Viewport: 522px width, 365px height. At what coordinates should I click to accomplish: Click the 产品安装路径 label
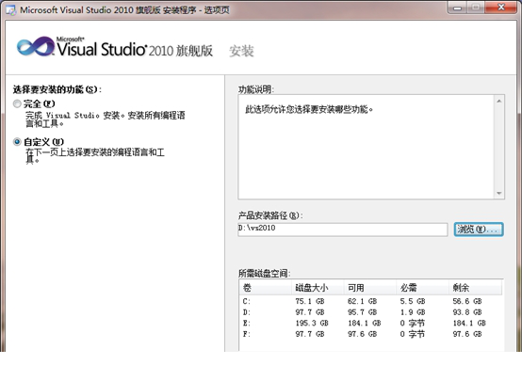[x=270, y=215]
